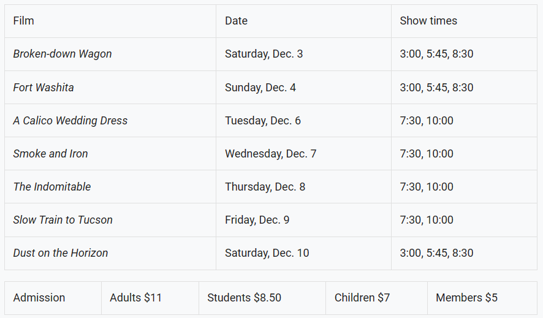Select the Children $7 price cell

tap(362, 298)
